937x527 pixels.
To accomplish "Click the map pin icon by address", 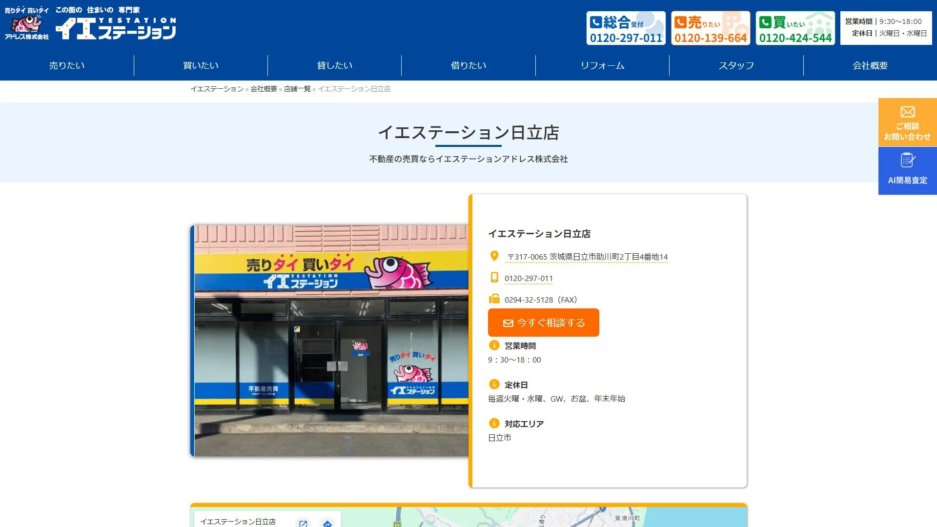I will (x=494, y=256).
